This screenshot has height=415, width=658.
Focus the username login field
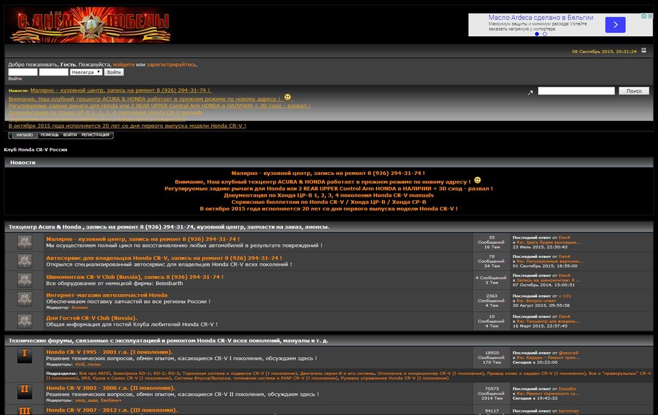(x=23, y=72)
